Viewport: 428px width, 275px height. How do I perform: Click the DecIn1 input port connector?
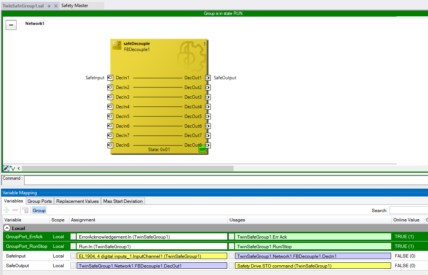click(110, 78)
